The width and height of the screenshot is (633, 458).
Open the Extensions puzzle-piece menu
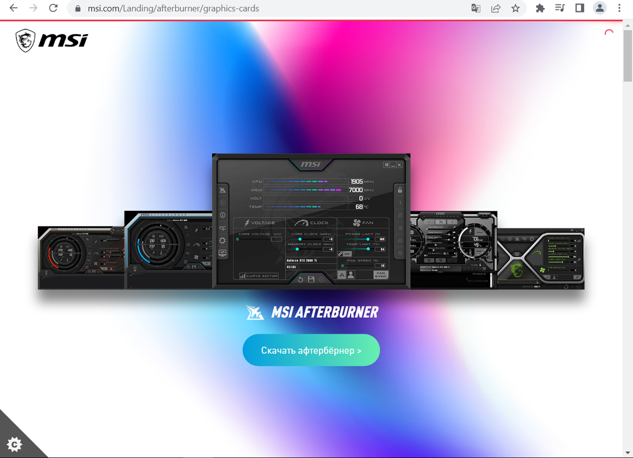click(540, 8)
